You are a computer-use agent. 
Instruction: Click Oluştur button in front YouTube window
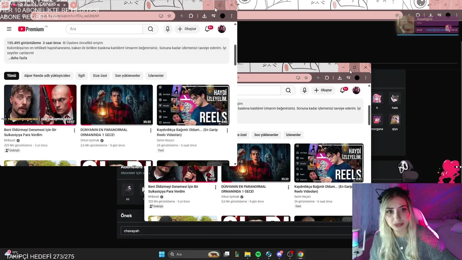[x=187, y=29]
